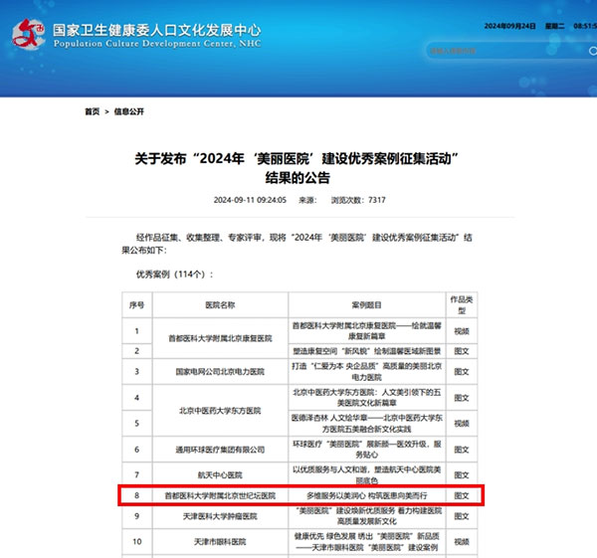Click the publish time 2024-09-11 09:24:05
The width and height of the screenshot is (597, 558).
(x=250, y=200)
